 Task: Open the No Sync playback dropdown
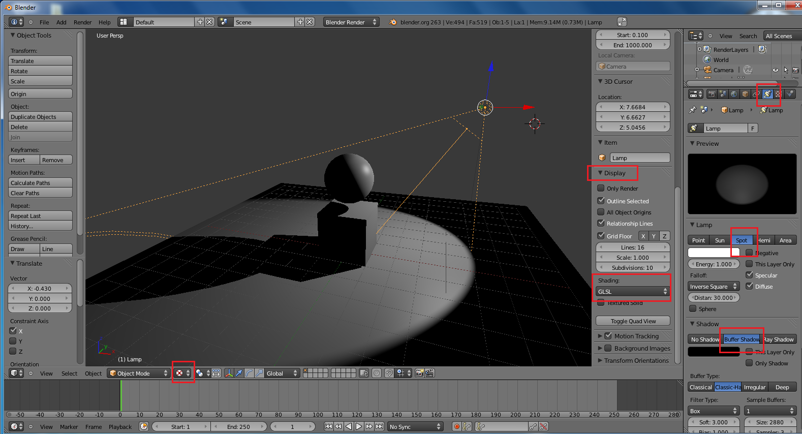415,426
